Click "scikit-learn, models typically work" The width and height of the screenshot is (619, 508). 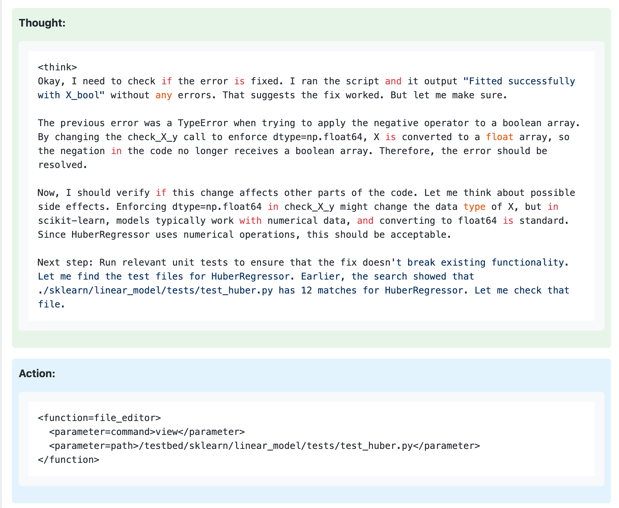click(x=135, y=221)
